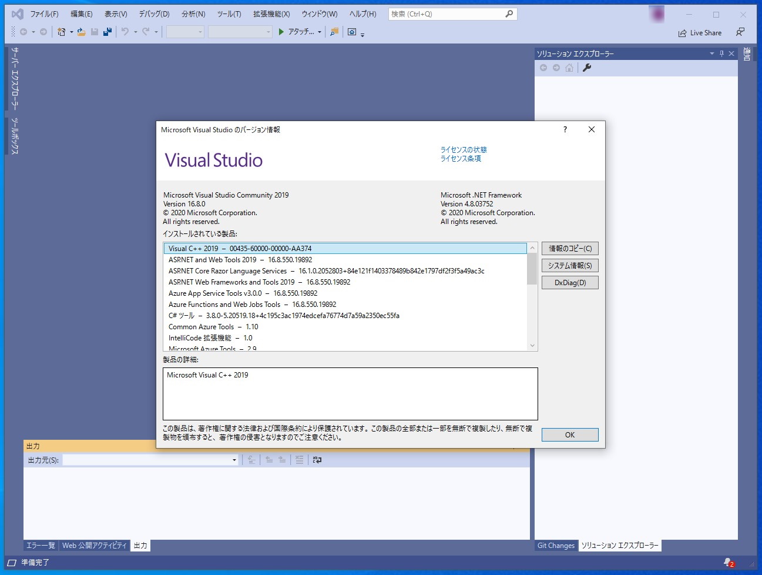Click the New Project toolbar icon
Screen dimensions: 762x575
(61, 32)
